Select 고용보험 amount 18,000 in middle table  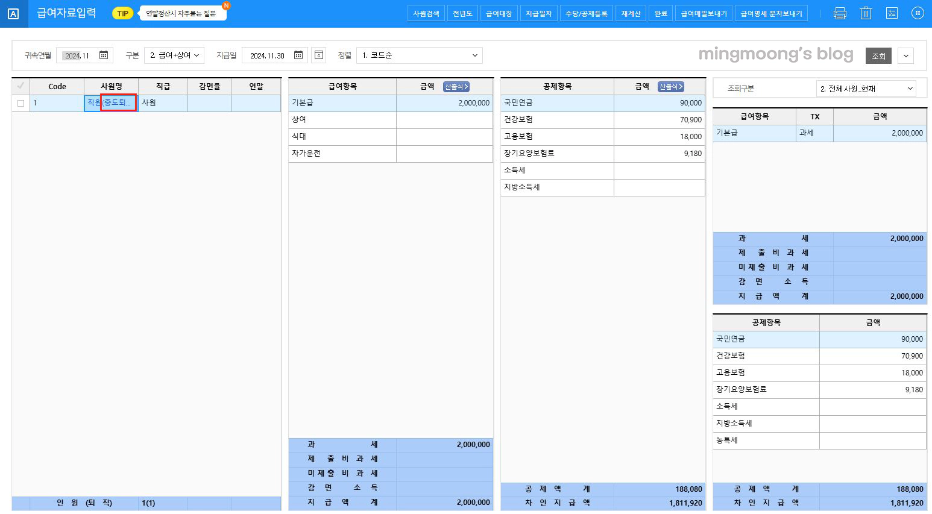click(x=660, y=137)
